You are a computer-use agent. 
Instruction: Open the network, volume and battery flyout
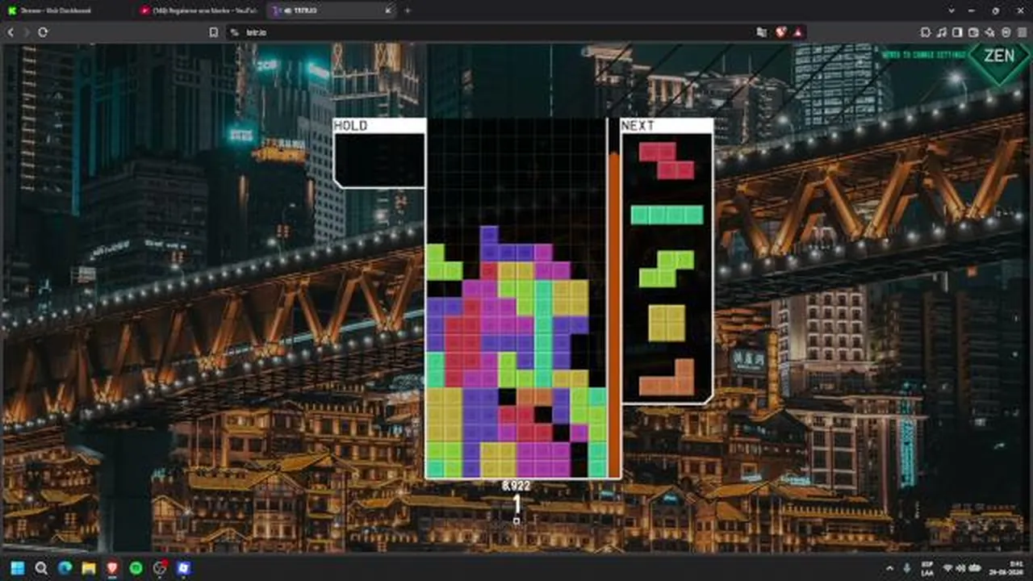(962, 568)
